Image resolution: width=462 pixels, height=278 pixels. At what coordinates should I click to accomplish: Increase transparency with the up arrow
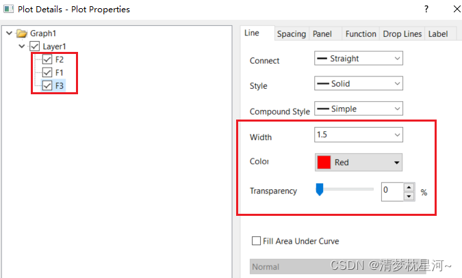click(409, 187)
